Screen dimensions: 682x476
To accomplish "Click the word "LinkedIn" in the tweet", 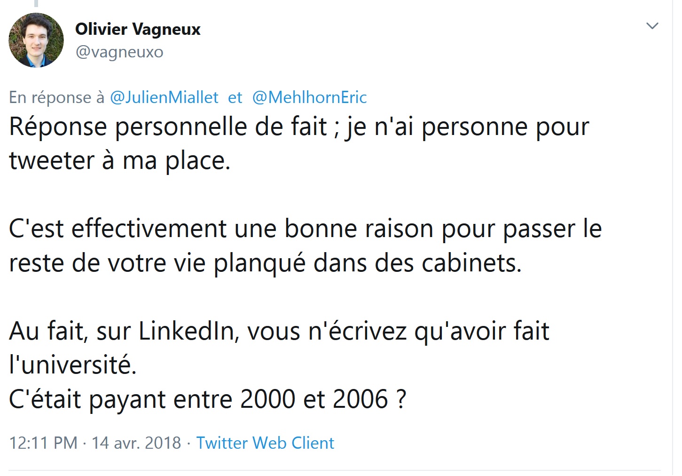I will 189,331.
